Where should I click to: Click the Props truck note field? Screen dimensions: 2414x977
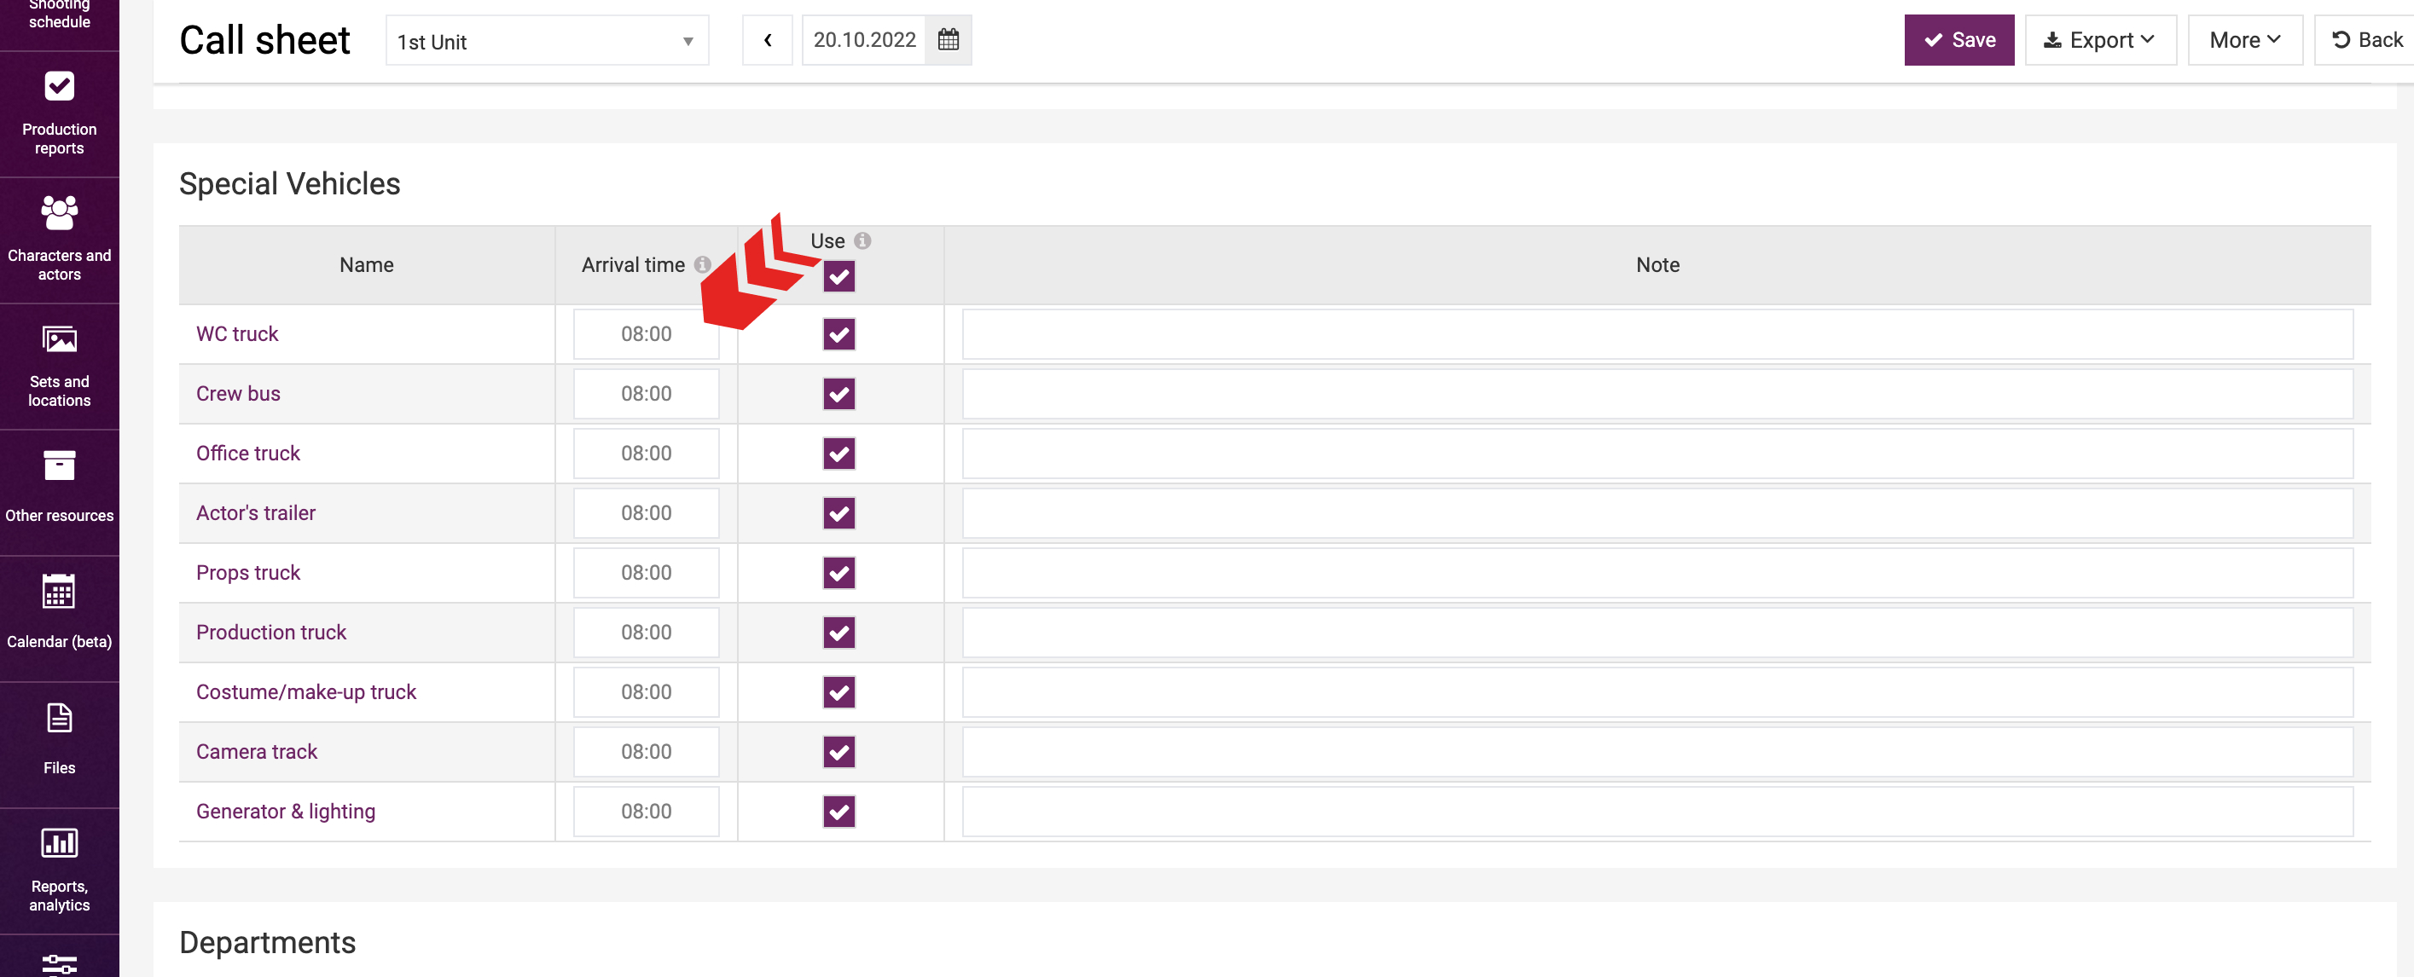pyautogui.click(x=1657, y=572)
